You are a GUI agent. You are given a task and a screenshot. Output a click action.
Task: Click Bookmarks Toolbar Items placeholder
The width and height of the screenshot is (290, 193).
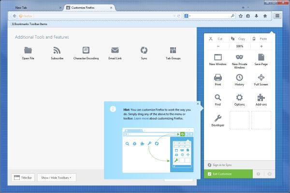point(29,24)
